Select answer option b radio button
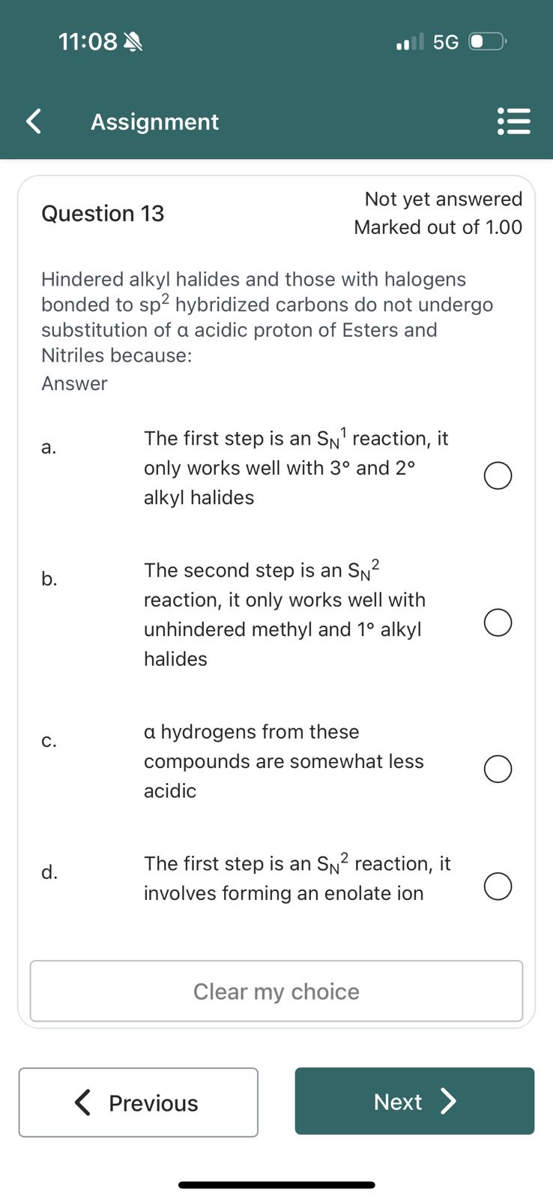Image resolution: width=553 pixels, height=1200 pixels. 498,622
